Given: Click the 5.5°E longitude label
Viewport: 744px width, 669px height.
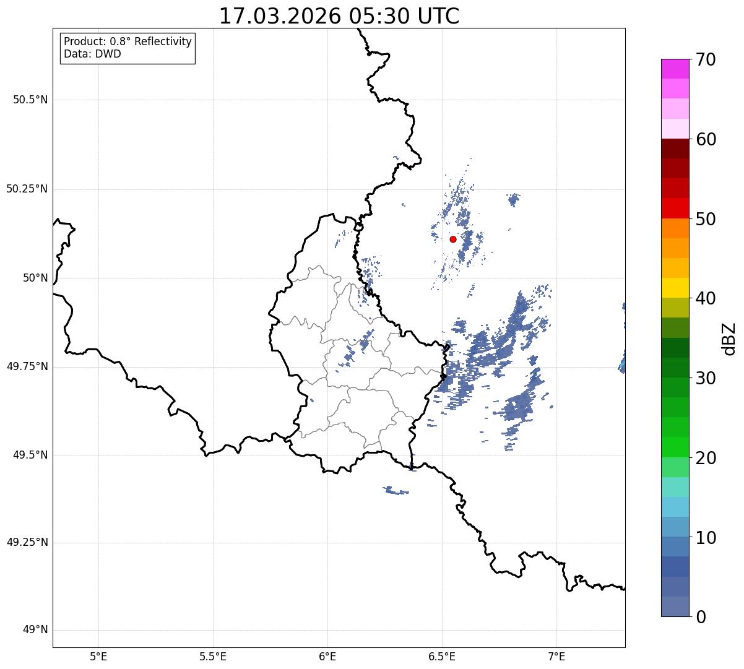Looking at the screenshot, I should [x=213, y=657].
